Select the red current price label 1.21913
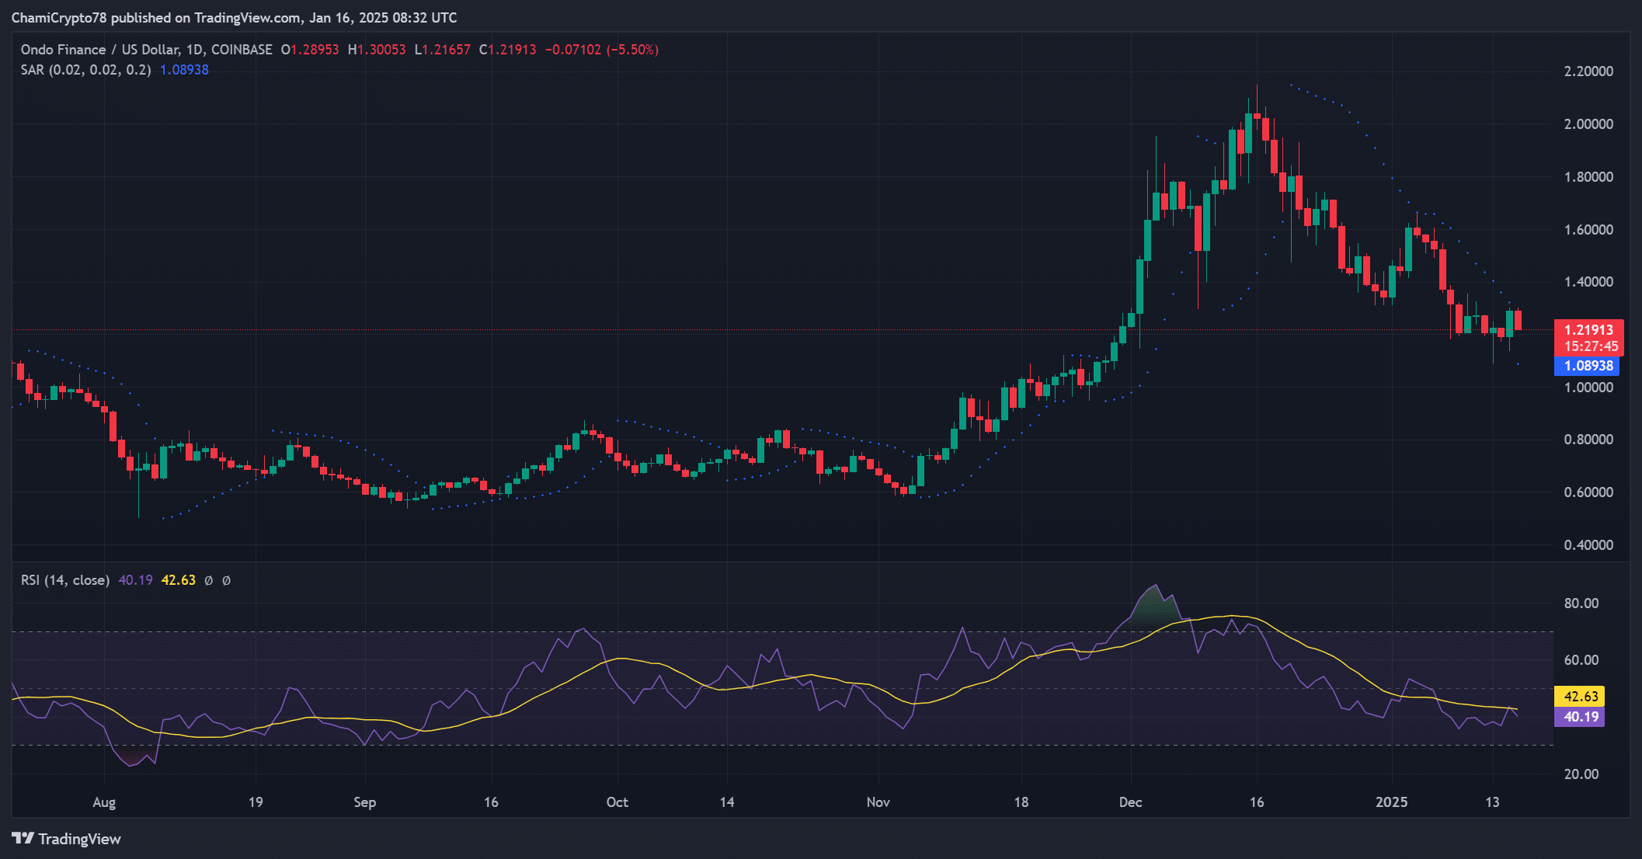 click(x=1588, y=329)
